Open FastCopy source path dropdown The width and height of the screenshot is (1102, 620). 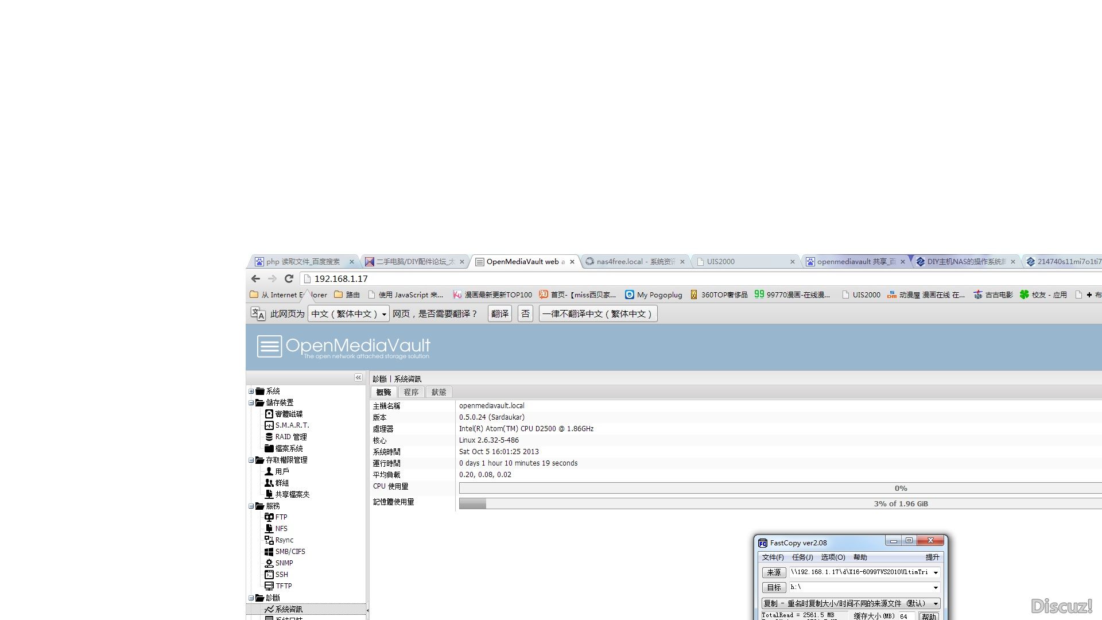(x=936, y=572)
